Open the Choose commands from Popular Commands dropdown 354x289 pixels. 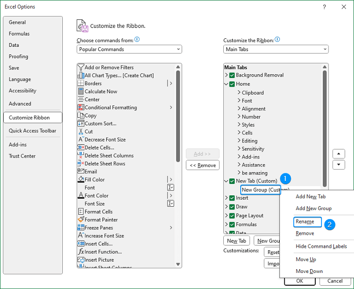[x=129, y=49]
